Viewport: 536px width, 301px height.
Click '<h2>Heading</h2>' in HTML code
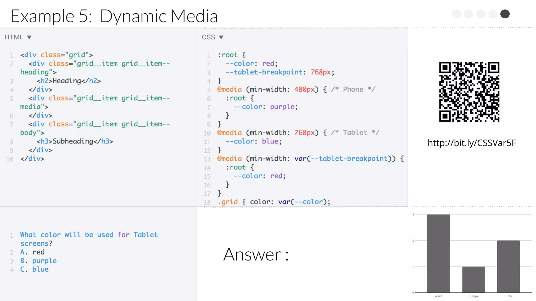69,81
